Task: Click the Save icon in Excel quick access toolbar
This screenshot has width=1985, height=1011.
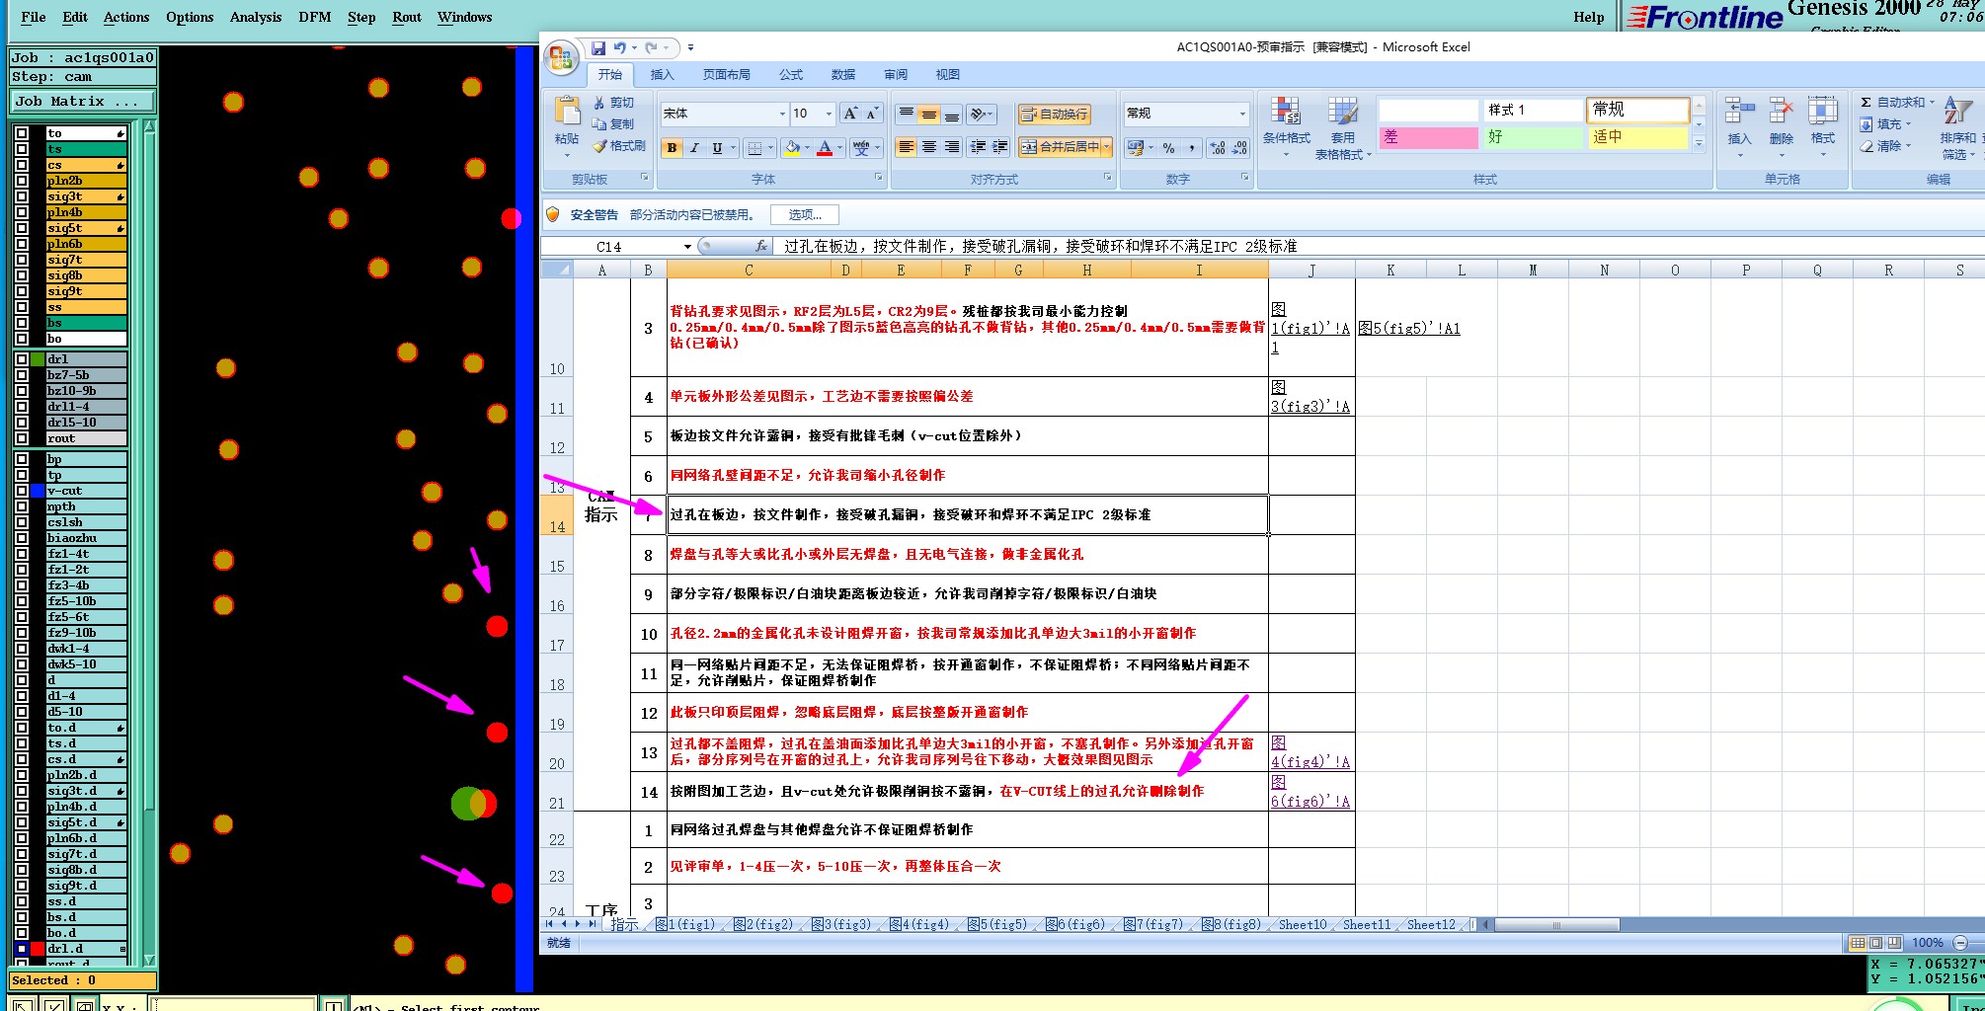Action: click(x=598, y=47)
